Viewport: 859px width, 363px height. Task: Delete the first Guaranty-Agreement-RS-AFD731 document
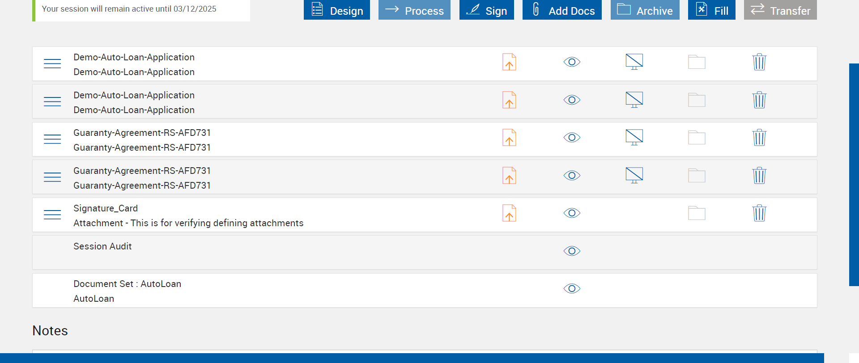[759, 138]
